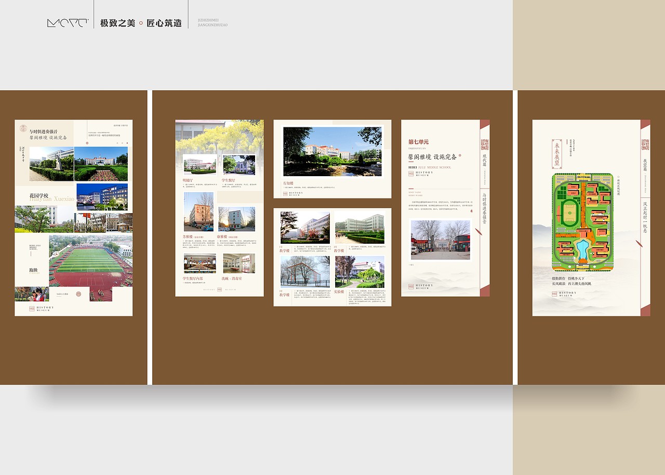
Task: Click the 新校区规划图 vertical label
Action: (x=619, y=188)
